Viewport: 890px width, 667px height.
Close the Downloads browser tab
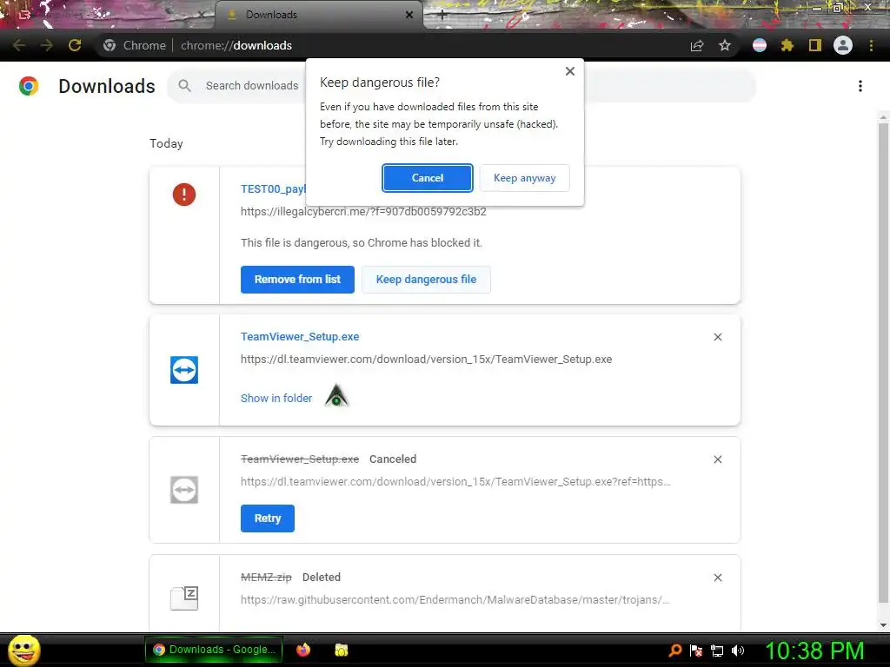point(409,15)
